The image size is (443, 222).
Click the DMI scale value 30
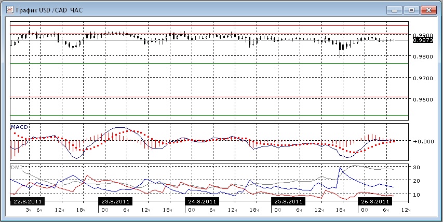point(417,167)
